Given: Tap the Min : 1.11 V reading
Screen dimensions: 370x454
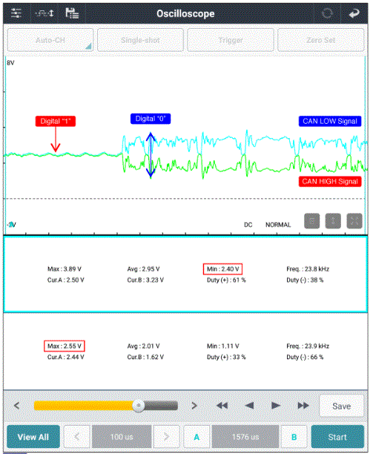Looking at the screenshot, I should click(223, 346).
